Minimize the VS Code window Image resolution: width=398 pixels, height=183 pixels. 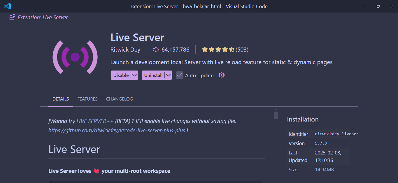click(x=365, y=6)
